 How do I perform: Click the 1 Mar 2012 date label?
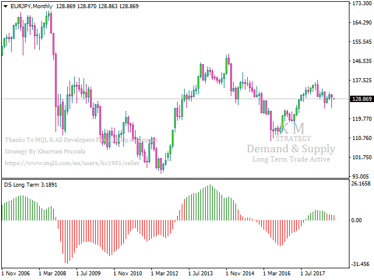164,273
